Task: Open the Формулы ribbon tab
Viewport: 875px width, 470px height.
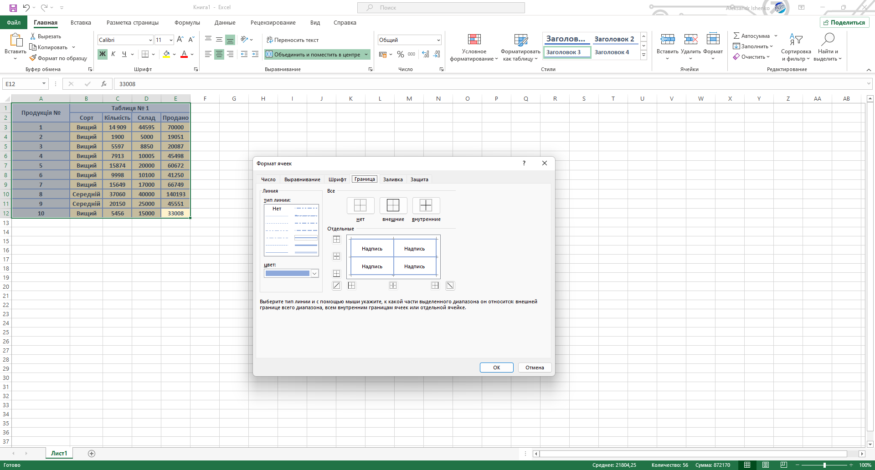Action: 187,23
